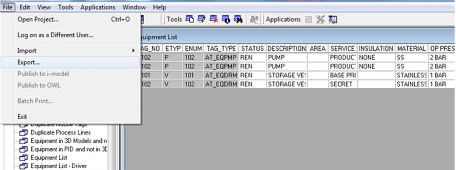
Task: Click the grayed structure icon after Tools group
Action: point(255,19)
